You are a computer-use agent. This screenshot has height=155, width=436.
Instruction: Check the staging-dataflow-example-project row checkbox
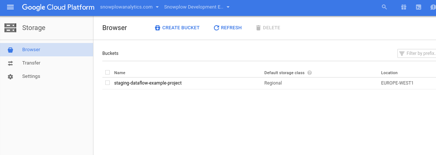pos(108,83)
